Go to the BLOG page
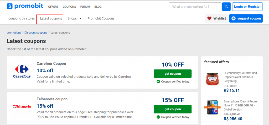 tap(98, 7)
